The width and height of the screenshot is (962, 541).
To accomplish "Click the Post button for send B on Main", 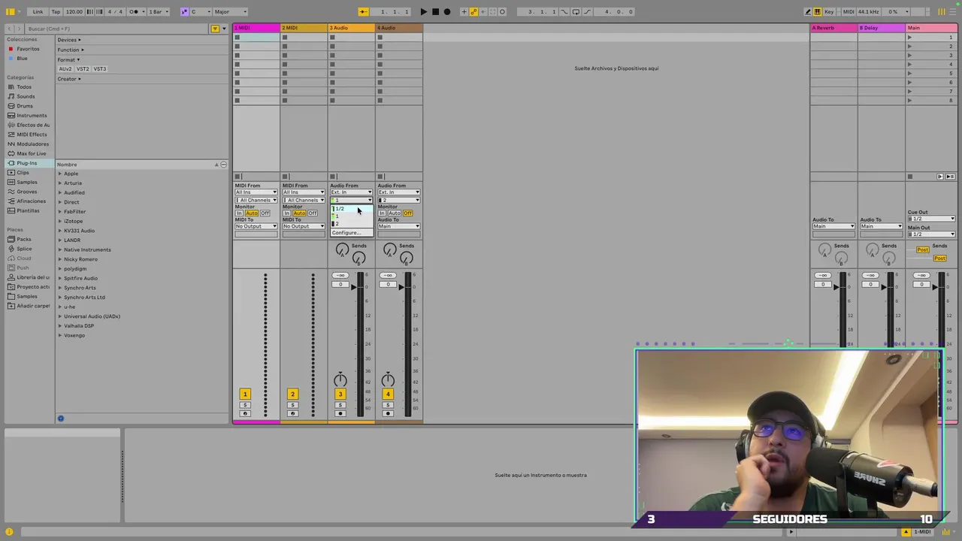I will click(939, 258).
